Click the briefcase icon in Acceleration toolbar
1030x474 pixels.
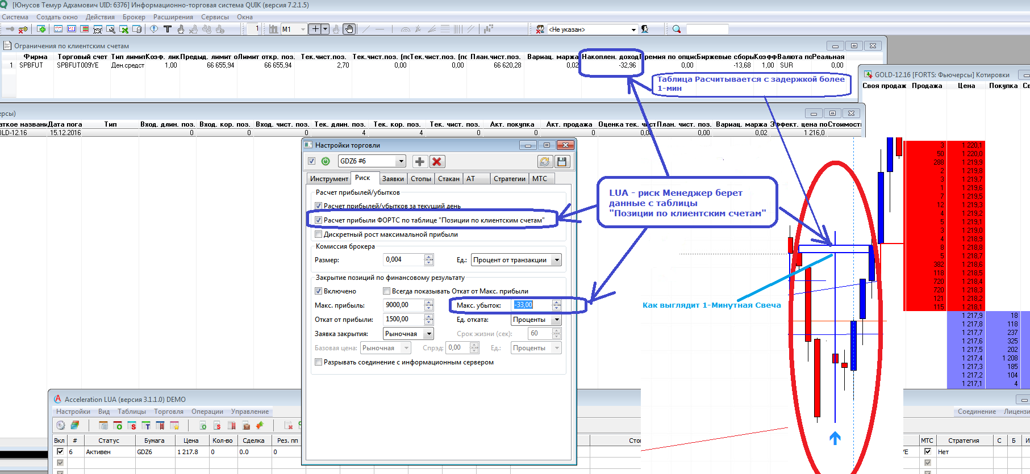click(x=246, y=425)
